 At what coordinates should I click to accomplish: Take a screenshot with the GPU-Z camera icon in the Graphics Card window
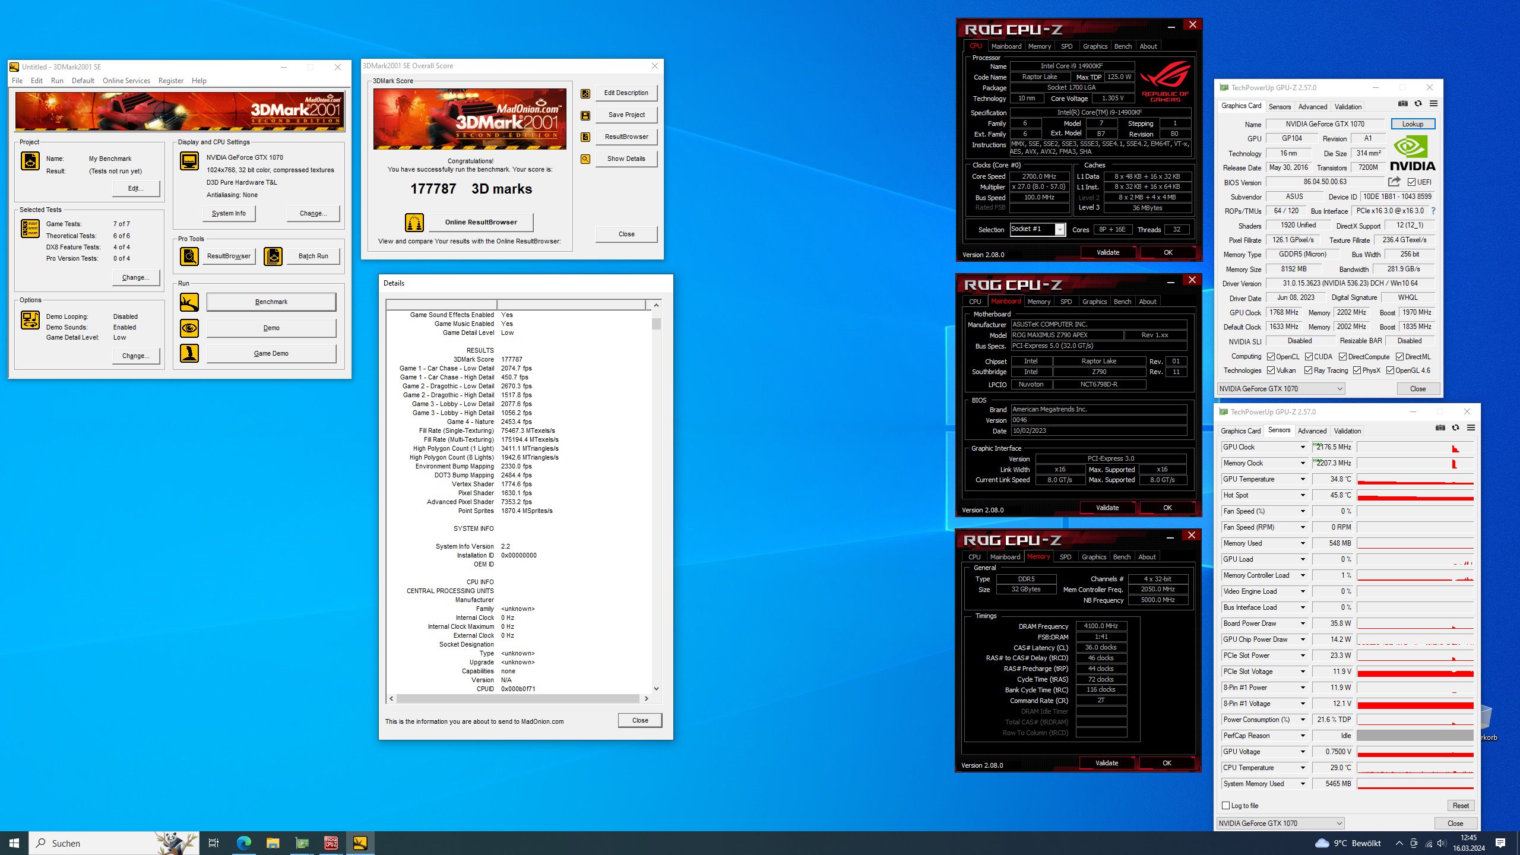click(1403, 104)
